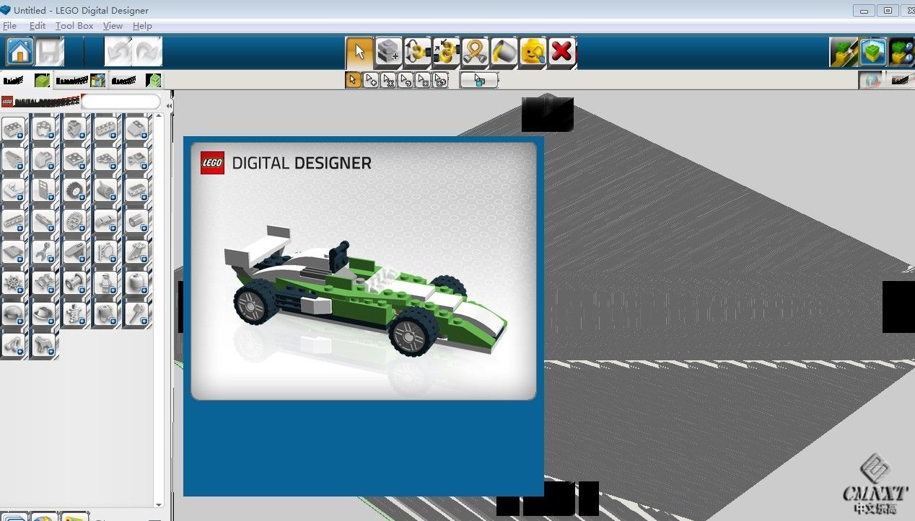Viewport: 915px width, 521px height.
Task: Switch to the Bricks palette tab
Action: point(27,80)
